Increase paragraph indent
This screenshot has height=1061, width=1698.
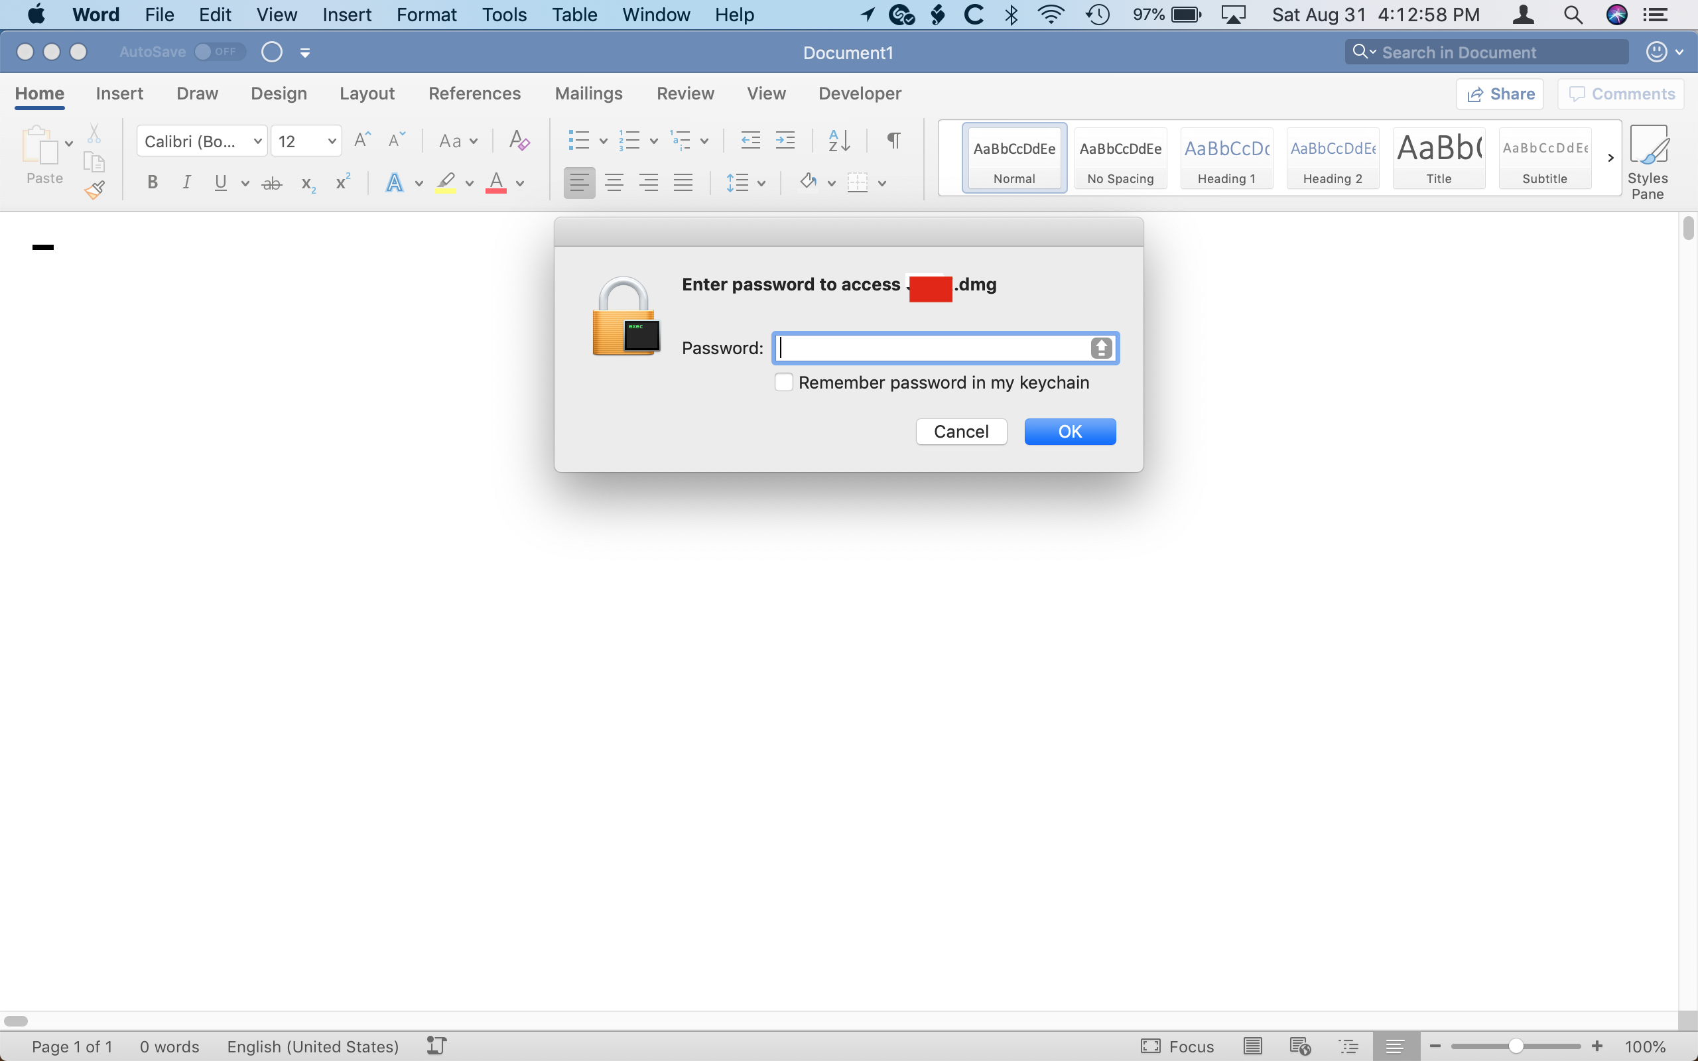point(785,141)
